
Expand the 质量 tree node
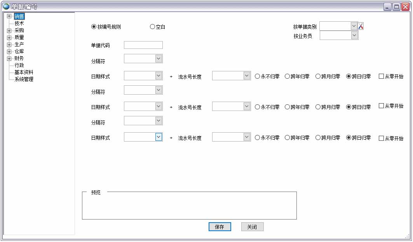[9, 37]
